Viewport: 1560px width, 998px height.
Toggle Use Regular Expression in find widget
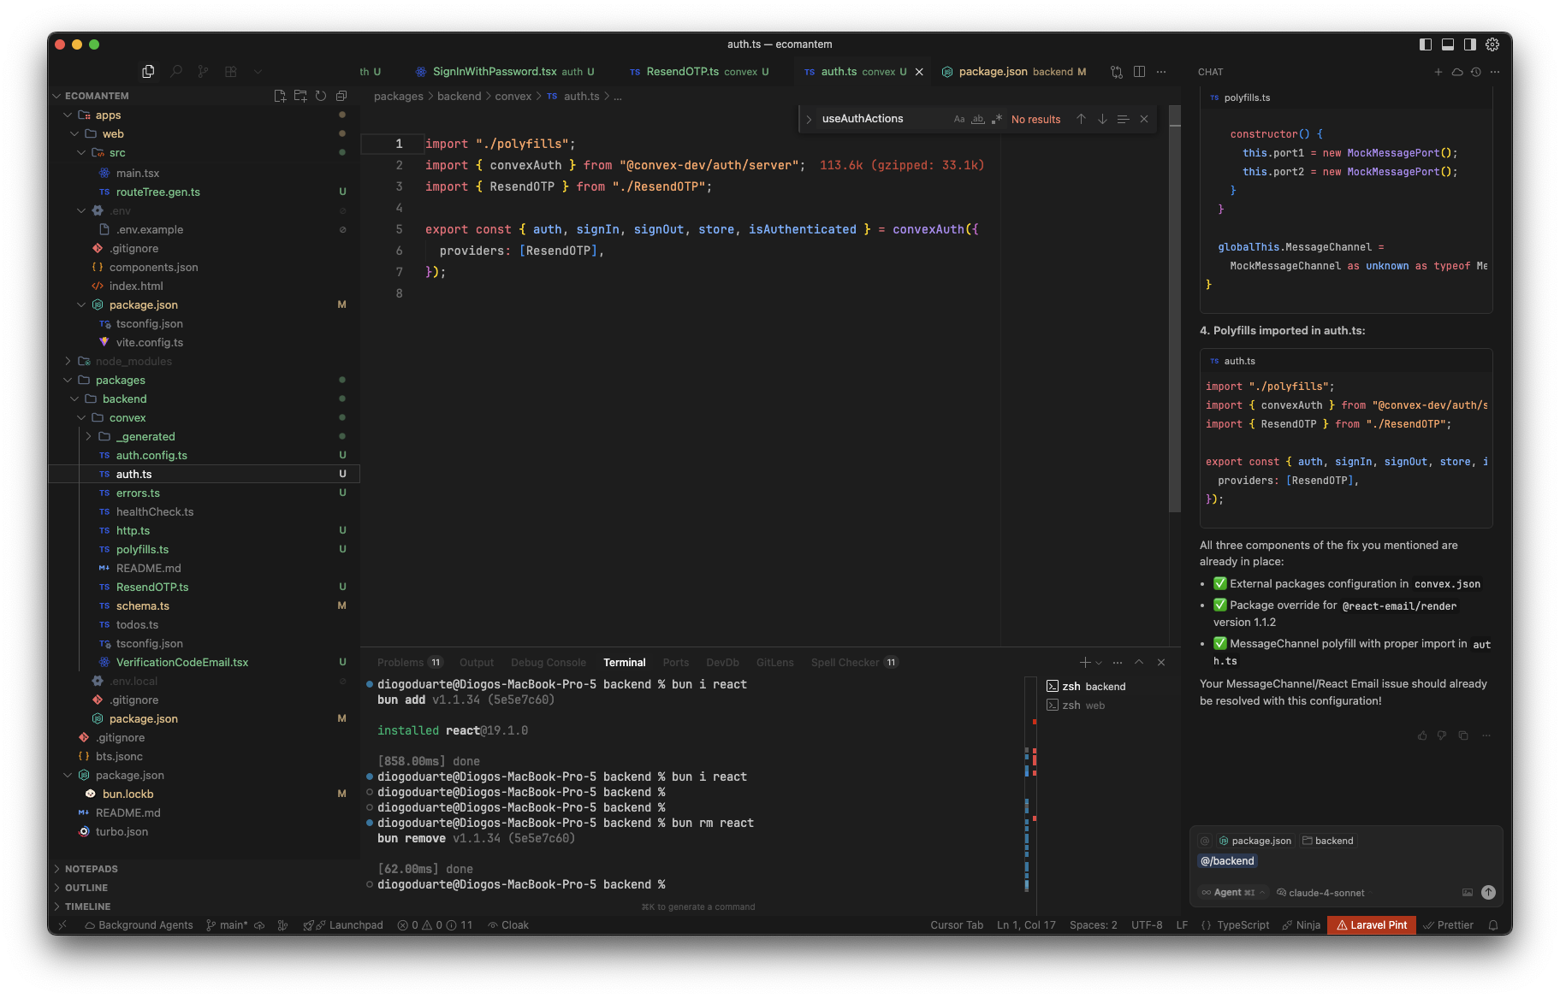[x=997, y=119]
